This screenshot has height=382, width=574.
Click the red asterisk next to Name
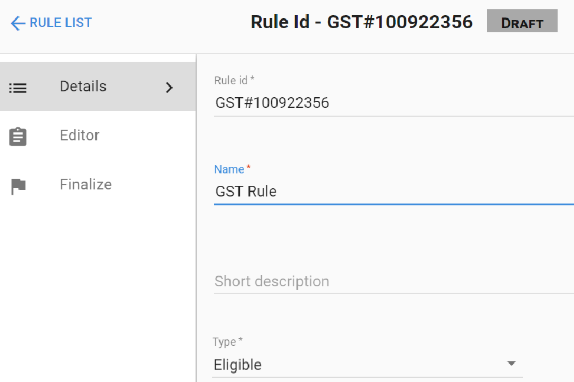(x=248, y=168)
